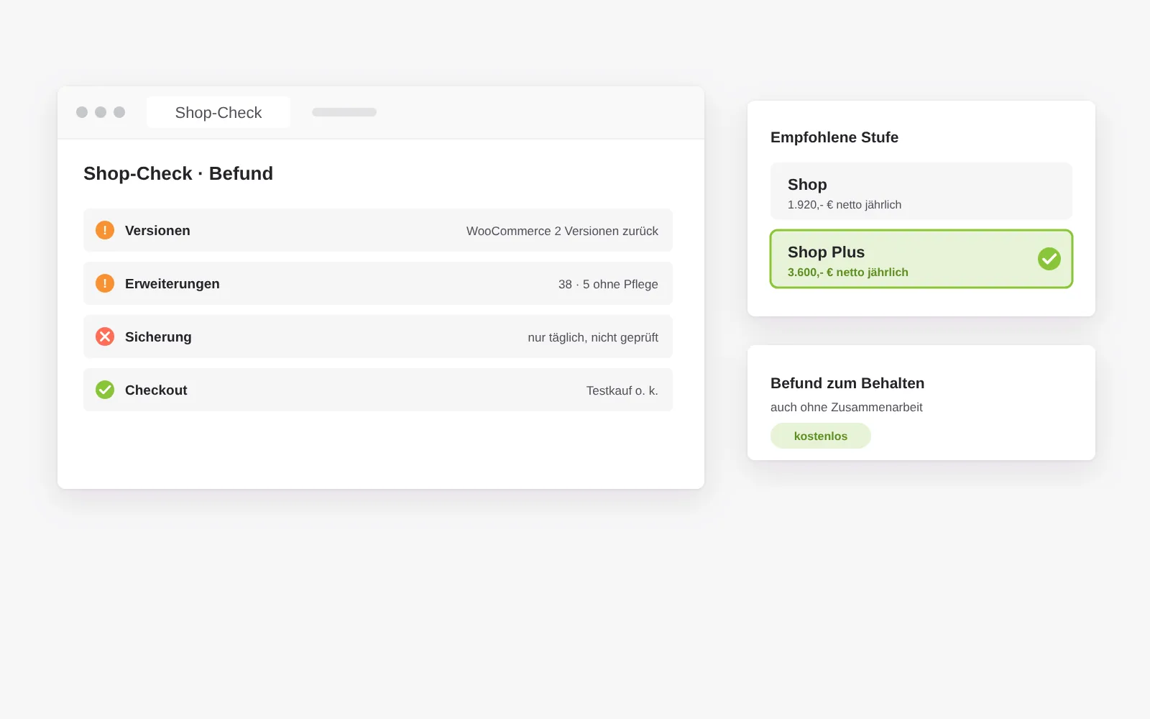The height and width of the screenshot is (719, 1150).
Task: Click the green checkmark icon beside Checkout
Action: click(x=105, y=390)
